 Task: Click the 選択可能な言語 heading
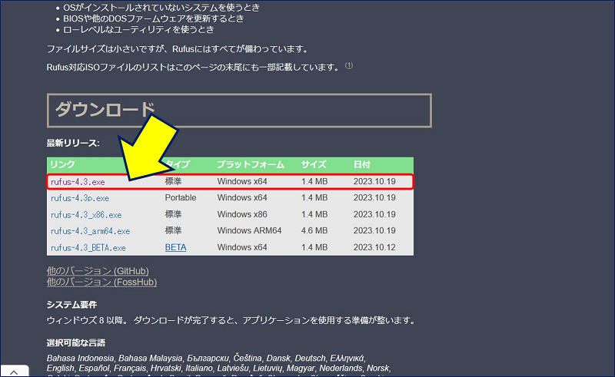75,343
